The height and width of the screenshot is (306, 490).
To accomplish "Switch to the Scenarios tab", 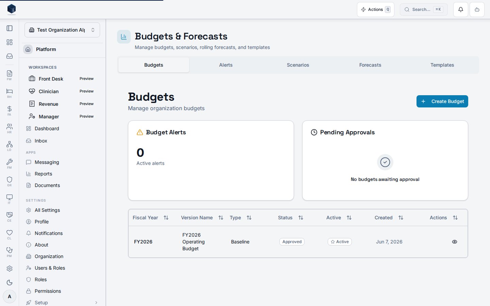I will click(298, 65).
